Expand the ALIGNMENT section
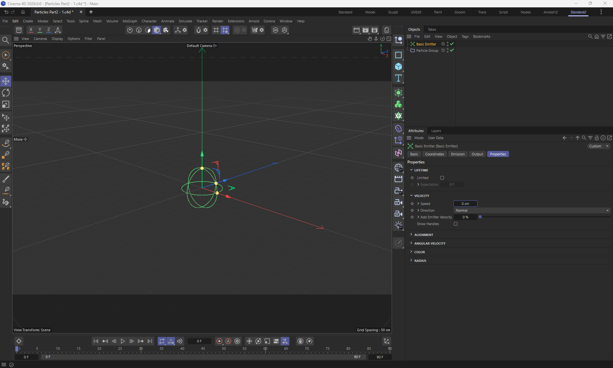The height and width of the screenshot is (368, 613). point(423,235)
